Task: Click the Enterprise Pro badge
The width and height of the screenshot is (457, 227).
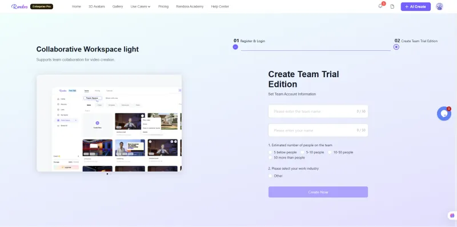Action: (42, 6)
